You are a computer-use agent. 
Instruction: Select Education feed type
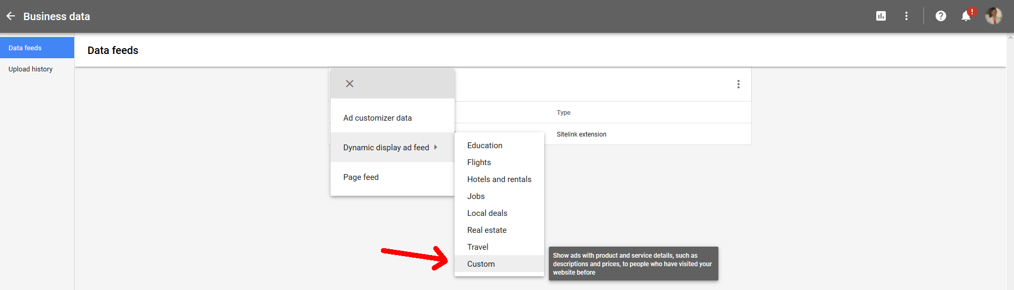pyautogui.click(x=499, y=145)
